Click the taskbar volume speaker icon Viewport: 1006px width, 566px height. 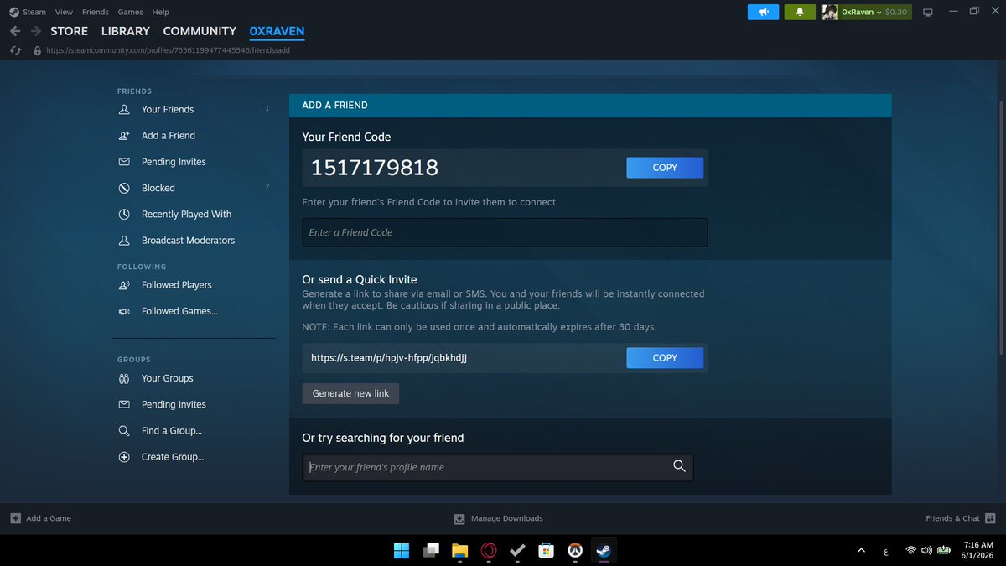coord(926,551)
